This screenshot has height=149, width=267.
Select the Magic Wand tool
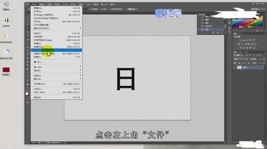click(28, 28)
